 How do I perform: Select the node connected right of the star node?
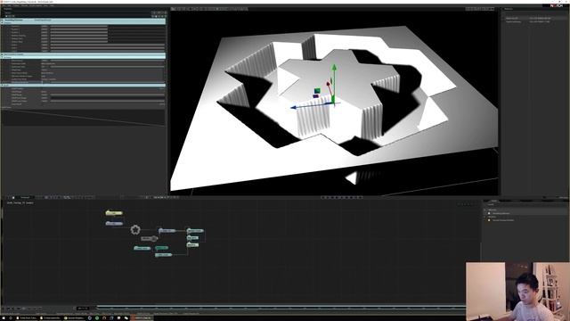(x=167, y=231)
